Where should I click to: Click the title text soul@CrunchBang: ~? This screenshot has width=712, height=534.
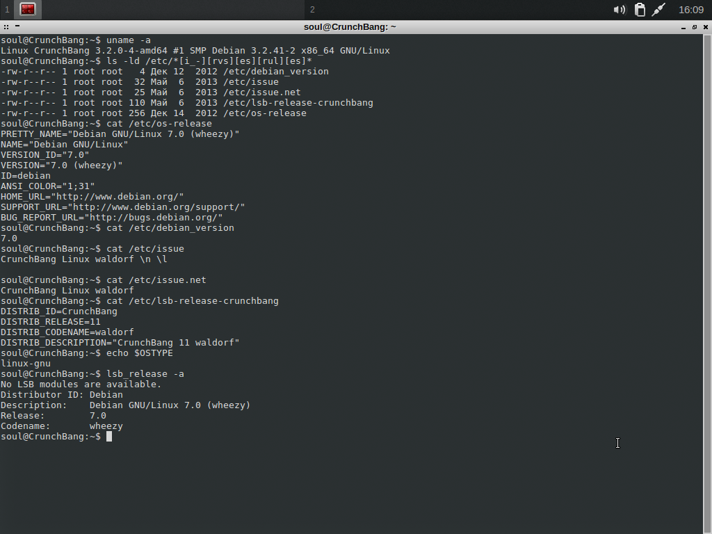point(350,27)
